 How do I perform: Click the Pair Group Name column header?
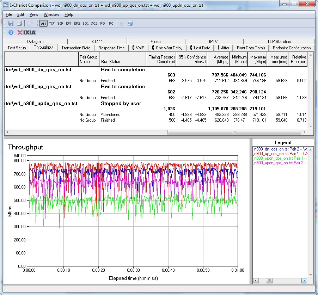click(89, 59)
